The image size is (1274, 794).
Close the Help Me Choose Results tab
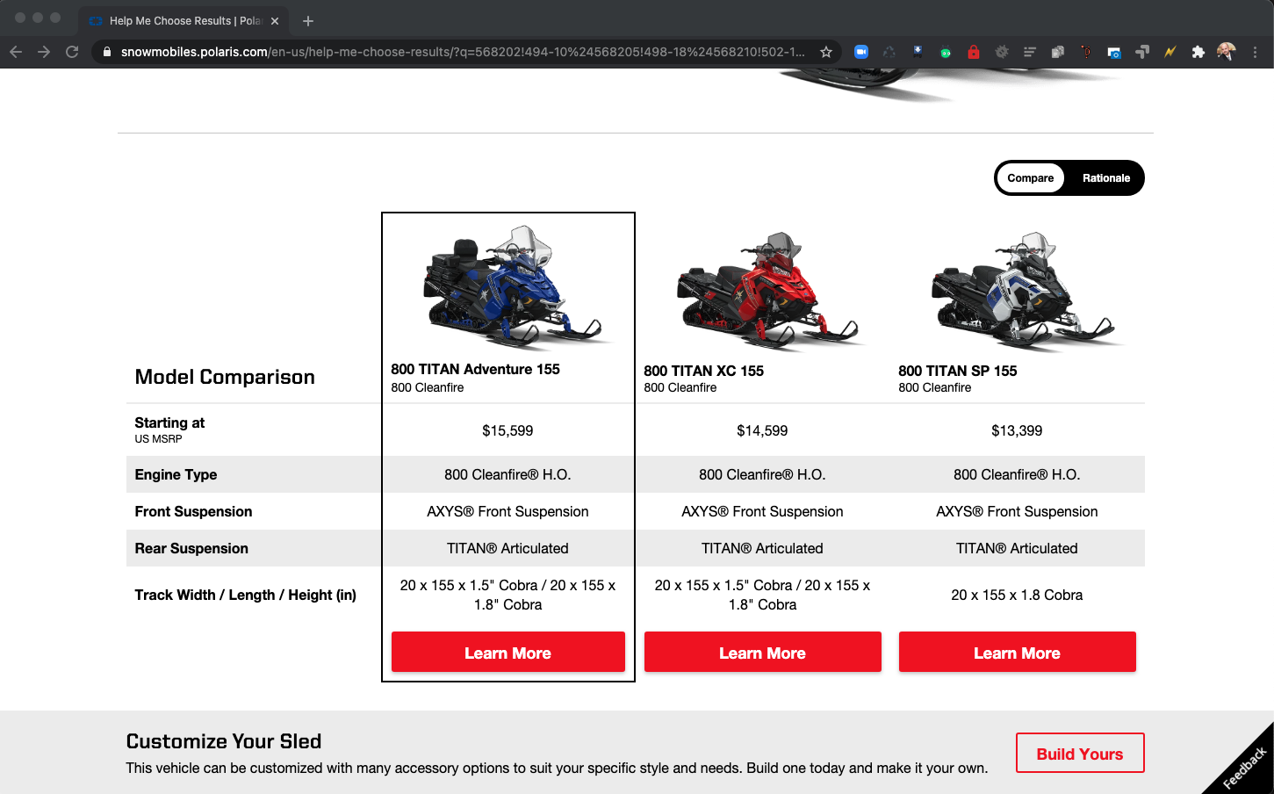tap(275, 21)
